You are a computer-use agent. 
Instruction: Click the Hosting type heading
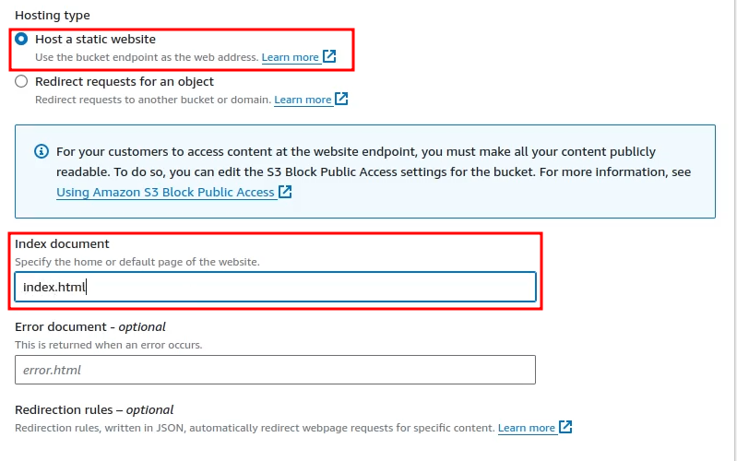point(53,16)
